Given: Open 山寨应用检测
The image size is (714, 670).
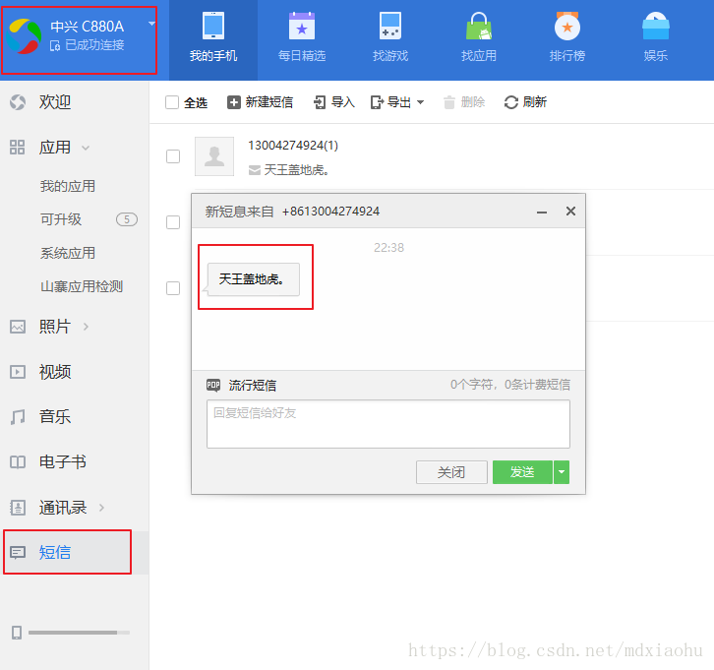Looking at the screenshot, I should tap(82, 286).
